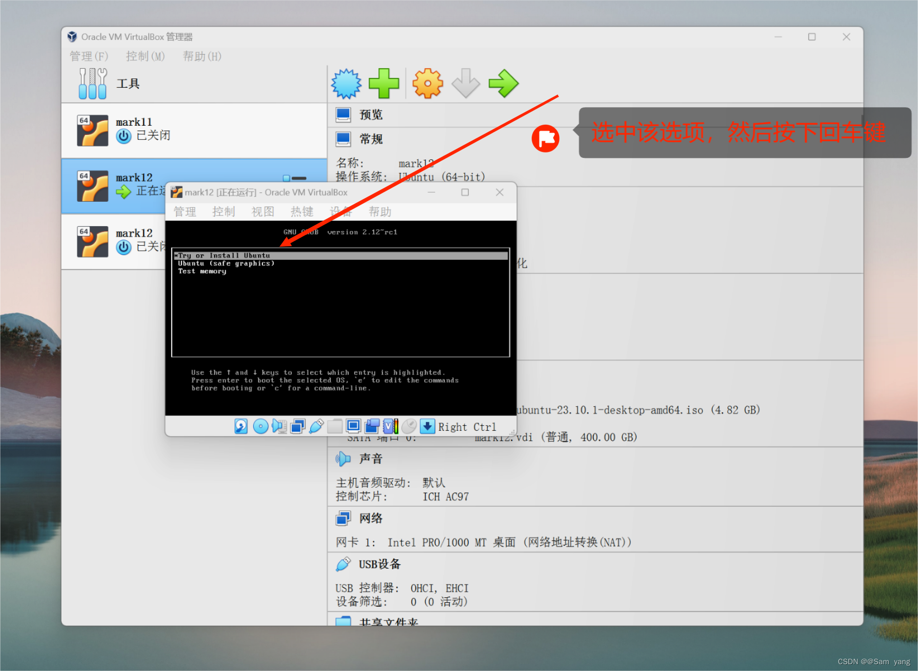
Task: Click the 'Try or Install Ubuntu' GRUB entry
Action: coord(340,255)
